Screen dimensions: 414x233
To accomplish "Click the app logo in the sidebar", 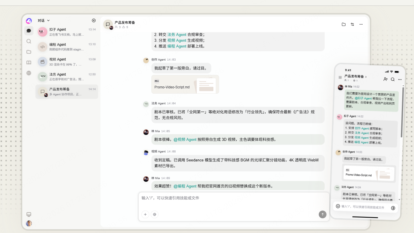I will (x=29, y=21).
